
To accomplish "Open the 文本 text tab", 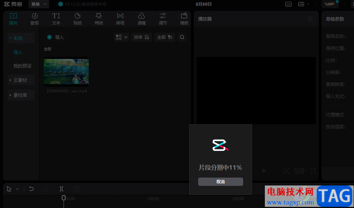I will (x=56, y=19).
